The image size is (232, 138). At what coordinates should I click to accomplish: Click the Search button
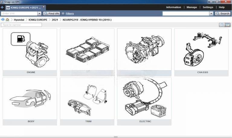coord(223,14)
